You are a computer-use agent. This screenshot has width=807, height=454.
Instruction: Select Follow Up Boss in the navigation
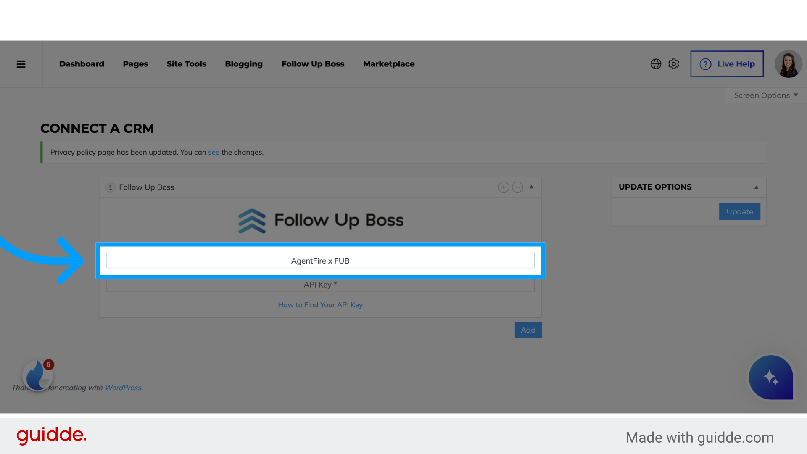coord(313,64)
